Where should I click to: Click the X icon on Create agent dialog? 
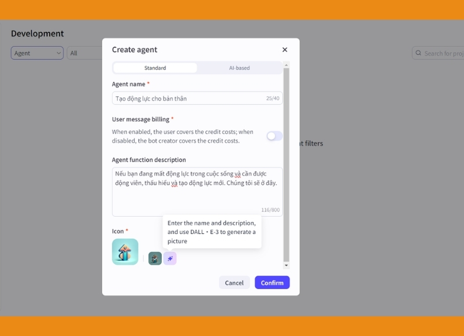284,49
